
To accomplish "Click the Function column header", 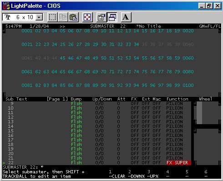I will pos(177,99).
